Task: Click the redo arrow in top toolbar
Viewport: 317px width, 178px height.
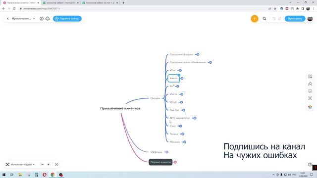Action: click(279, 19)
